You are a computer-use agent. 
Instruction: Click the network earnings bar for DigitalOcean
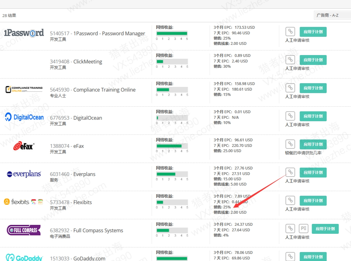[x=172, y=118]
